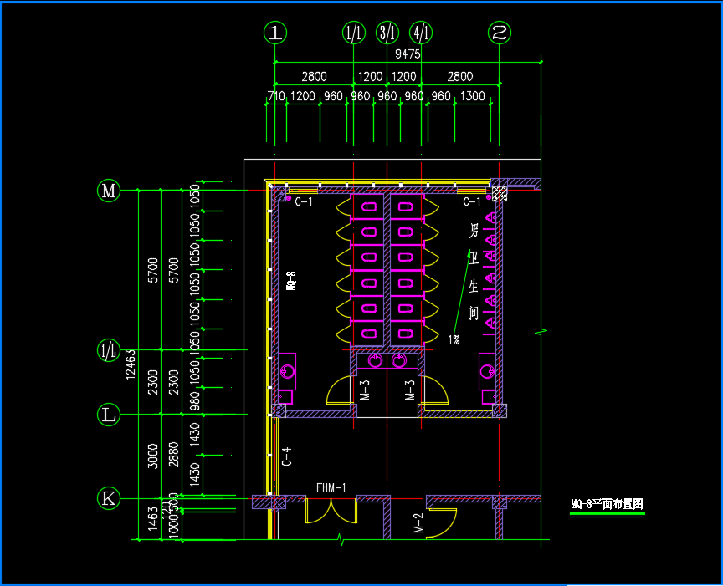Select the M-2 door label

pos(418,523)
